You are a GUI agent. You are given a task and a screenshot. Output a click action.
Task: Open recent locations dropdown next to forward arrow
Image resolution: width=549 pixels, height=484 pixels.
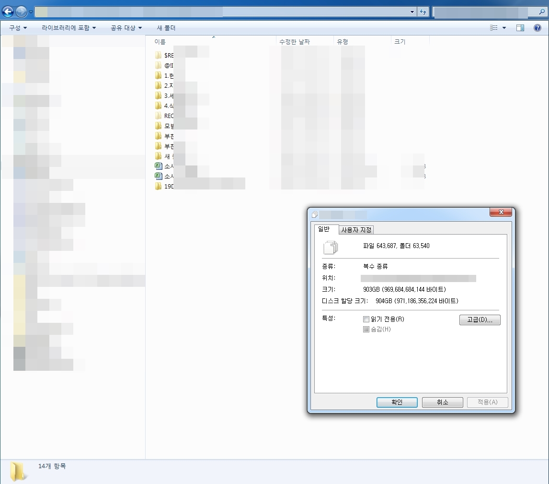(31, 12)
